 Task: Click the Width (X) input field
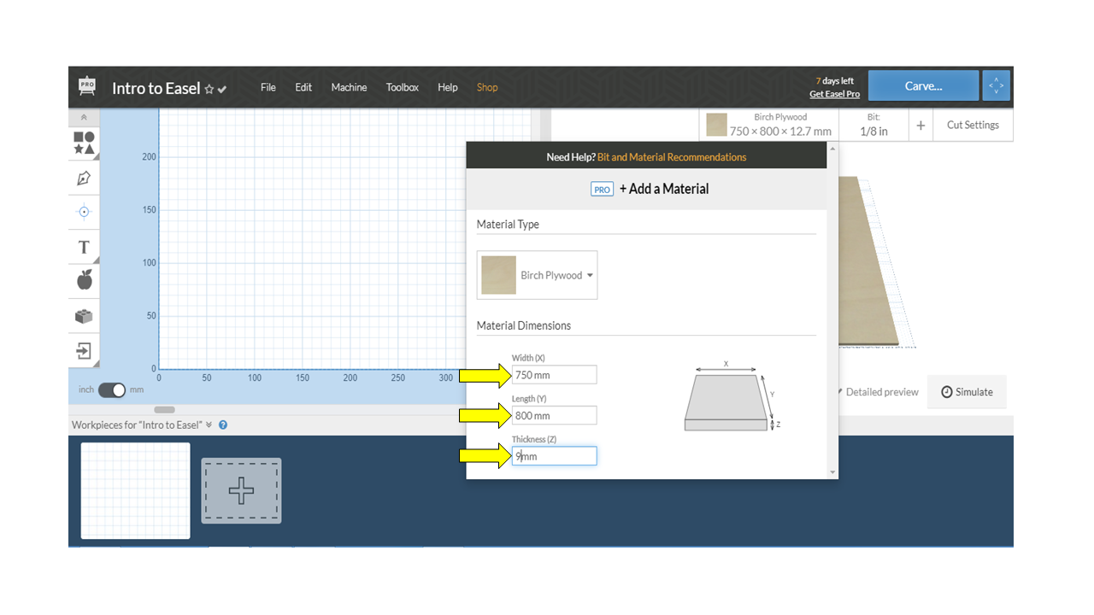coord(554,374)
